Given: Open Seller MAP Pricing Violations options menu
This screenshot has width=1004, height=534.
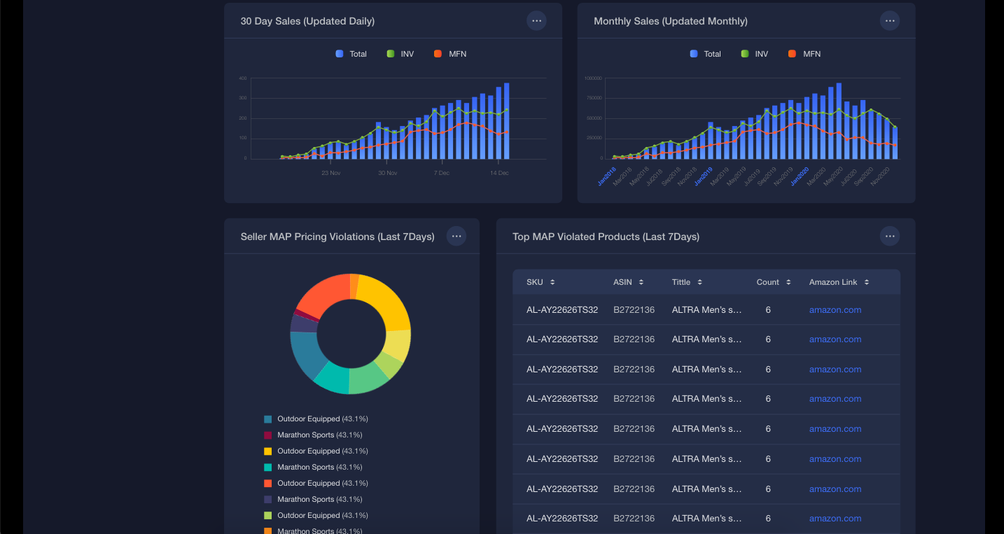Looking at the screenshot, I should click(456, 236).
